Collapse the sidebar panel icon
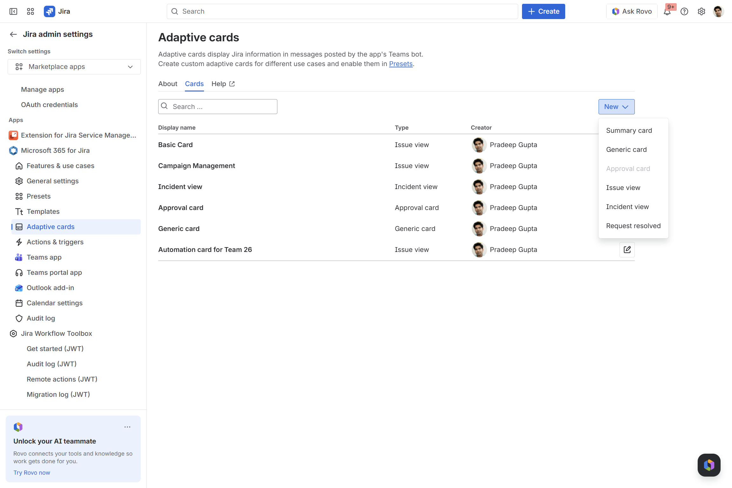The height and width of the screenshot is (488, 732). (13, 11)
